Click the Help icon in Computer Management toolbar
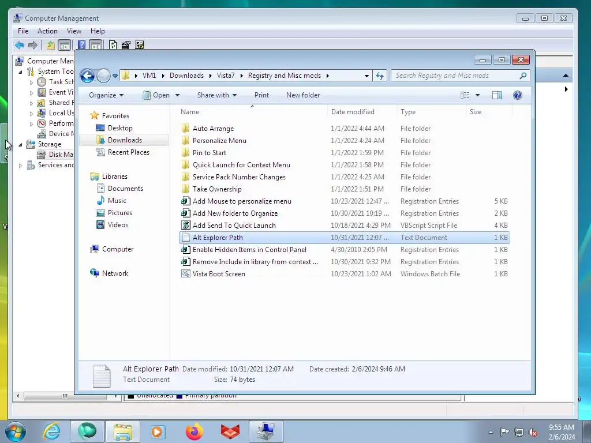This screenshot has width=591, height=443. coord(81,45)
